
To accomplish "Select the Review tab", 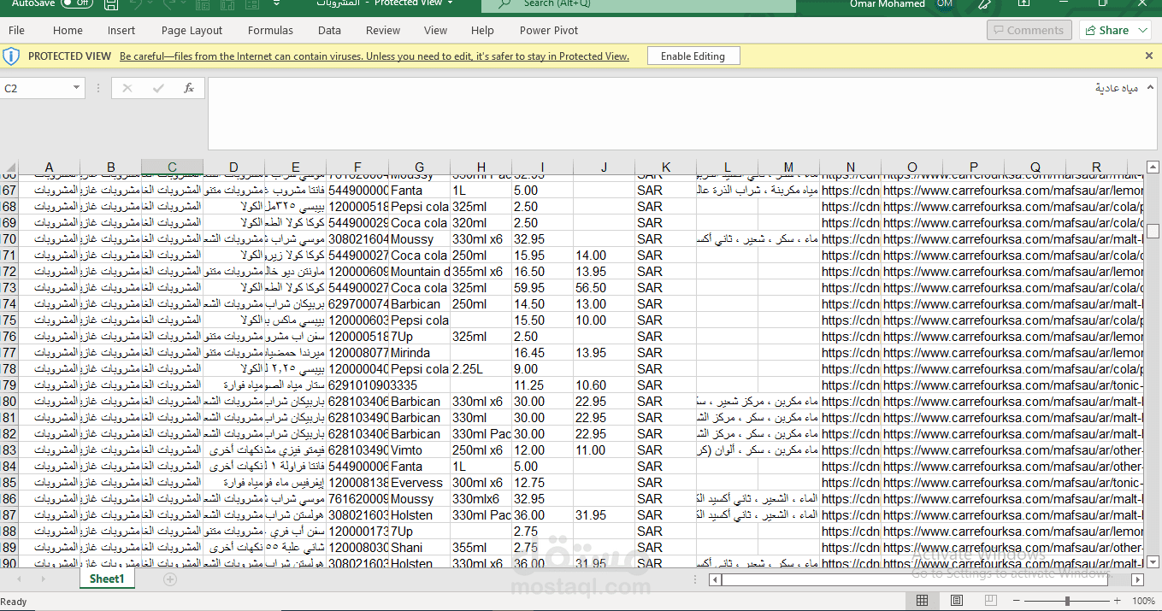I will 383,30.
